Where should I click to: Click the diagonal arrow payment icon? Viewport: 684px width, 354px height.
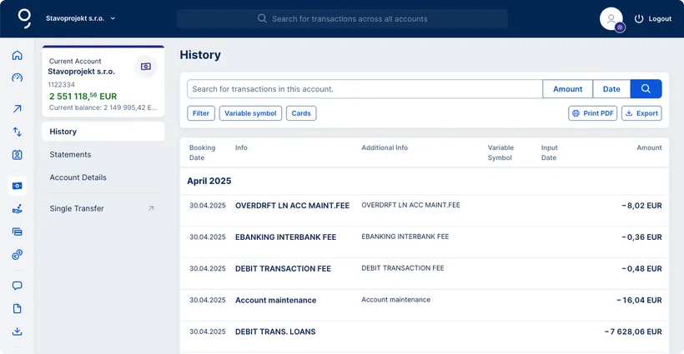coord(17,109)
